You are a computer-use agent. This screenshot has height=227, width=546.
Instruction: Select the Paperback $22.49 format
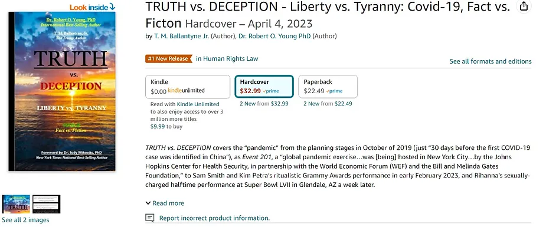328,87
